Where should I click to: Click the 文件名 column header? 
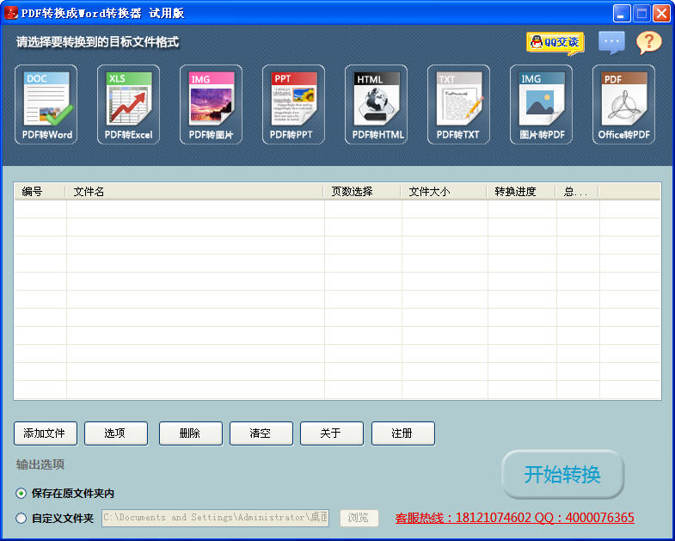193,192
